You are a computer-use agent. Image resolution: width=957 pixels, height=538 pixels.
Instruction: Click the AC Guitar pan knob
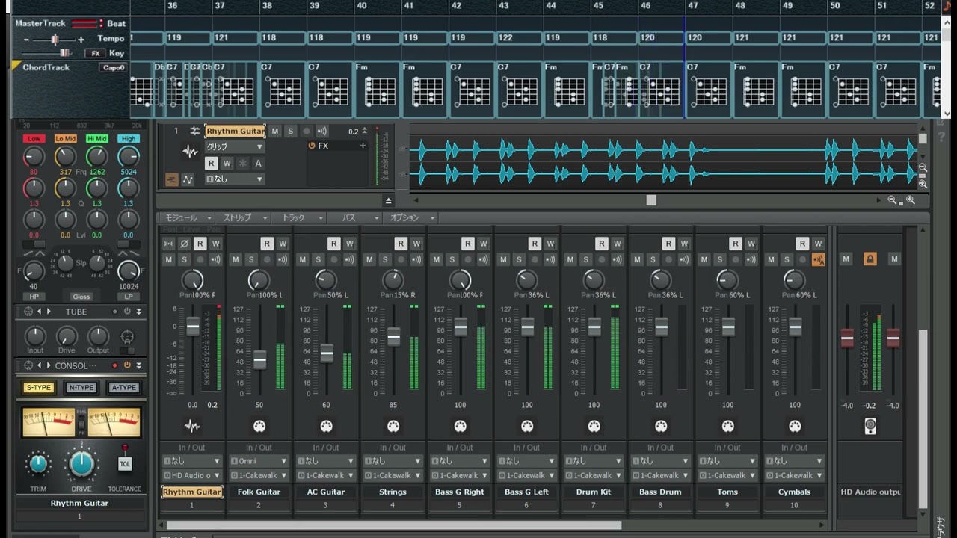pos(326,280)
